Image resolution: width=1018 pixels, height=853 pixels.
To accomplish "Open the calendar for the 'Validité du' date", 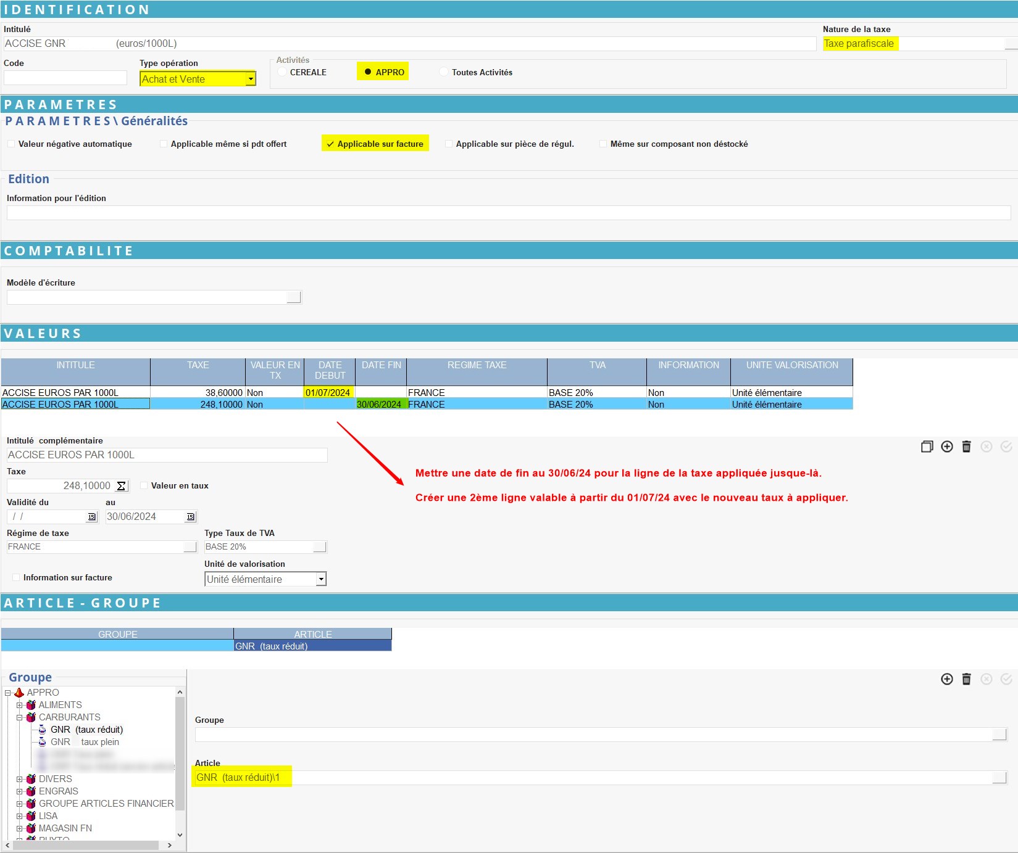I will 92,517.
